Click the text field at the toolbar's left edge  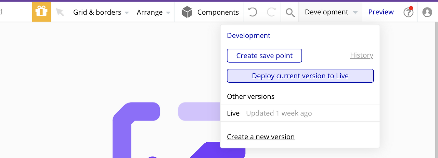(14, 12)
